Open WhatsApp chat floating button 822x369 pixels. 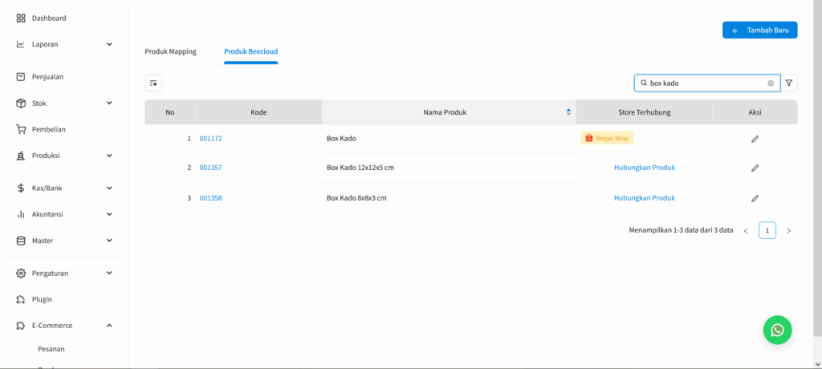click(777, 330)
